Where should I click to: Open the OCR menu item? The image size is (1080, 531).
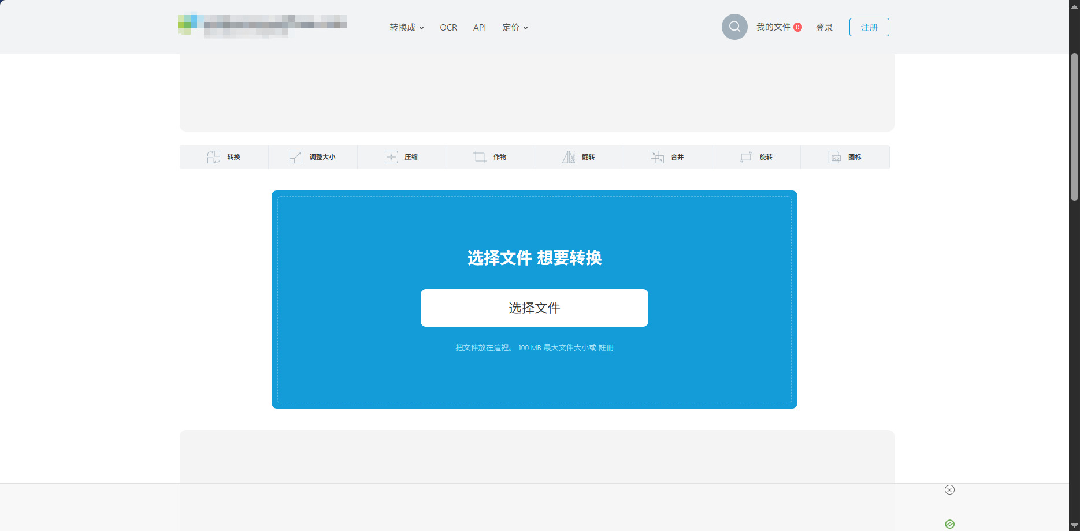448,27
